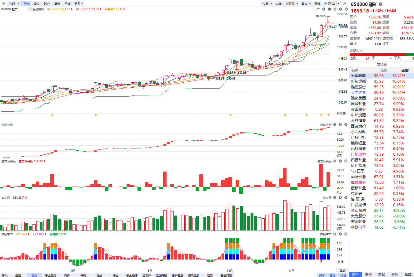
Task: Open the 交易 dropdown menu
Action: (267, 3)
